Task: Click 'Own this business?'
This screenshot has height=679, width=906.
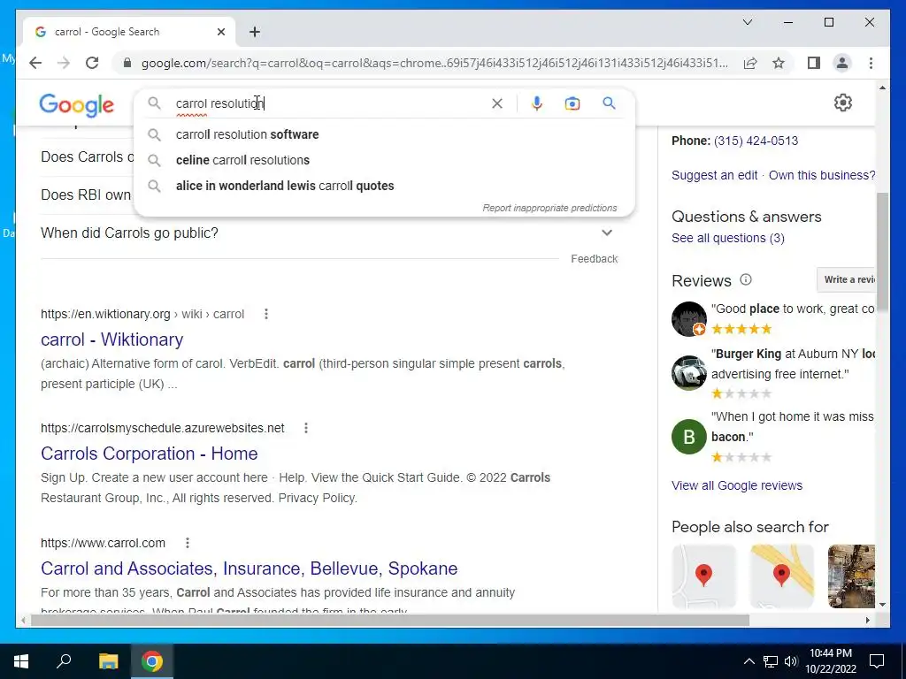Action: point(822,175)
